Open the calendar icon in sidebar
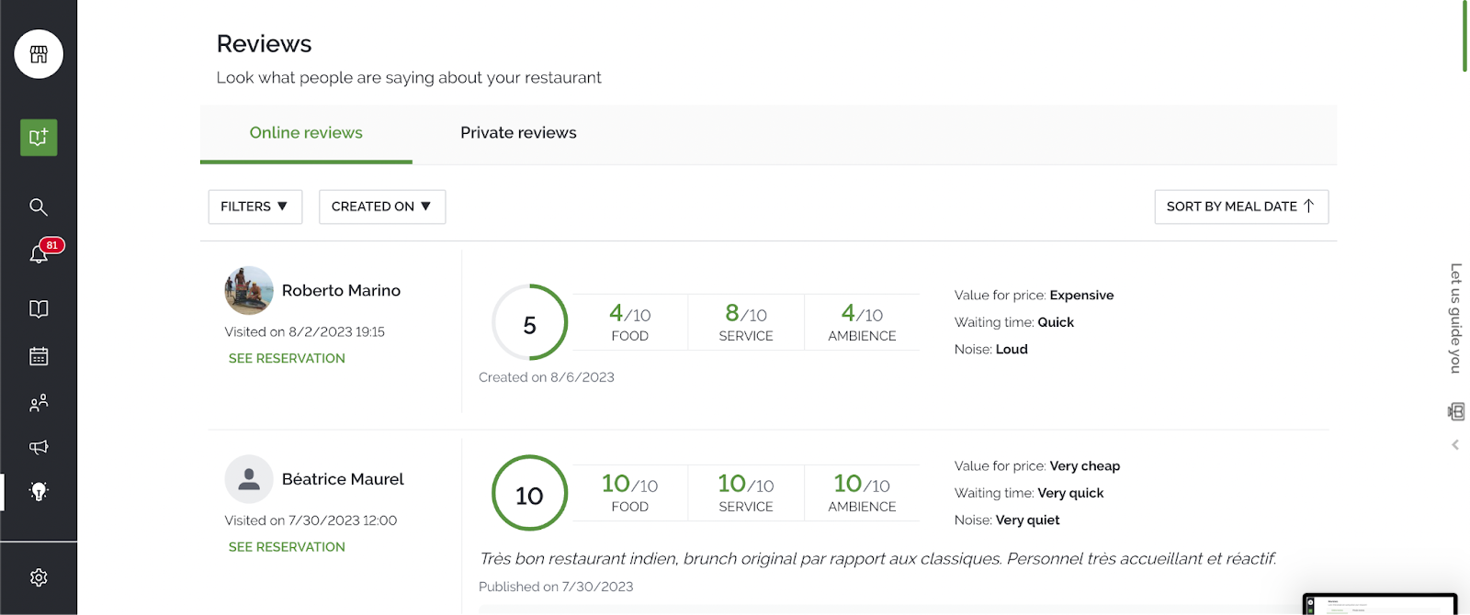 [39, 356]
